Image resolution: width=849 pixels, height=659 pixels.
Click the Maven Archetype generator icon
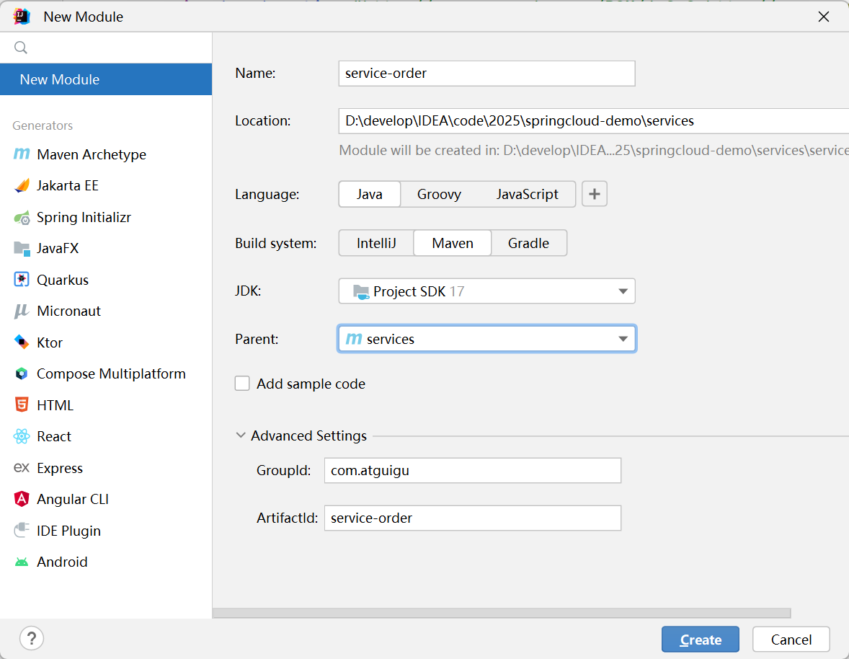pos(22,154)
